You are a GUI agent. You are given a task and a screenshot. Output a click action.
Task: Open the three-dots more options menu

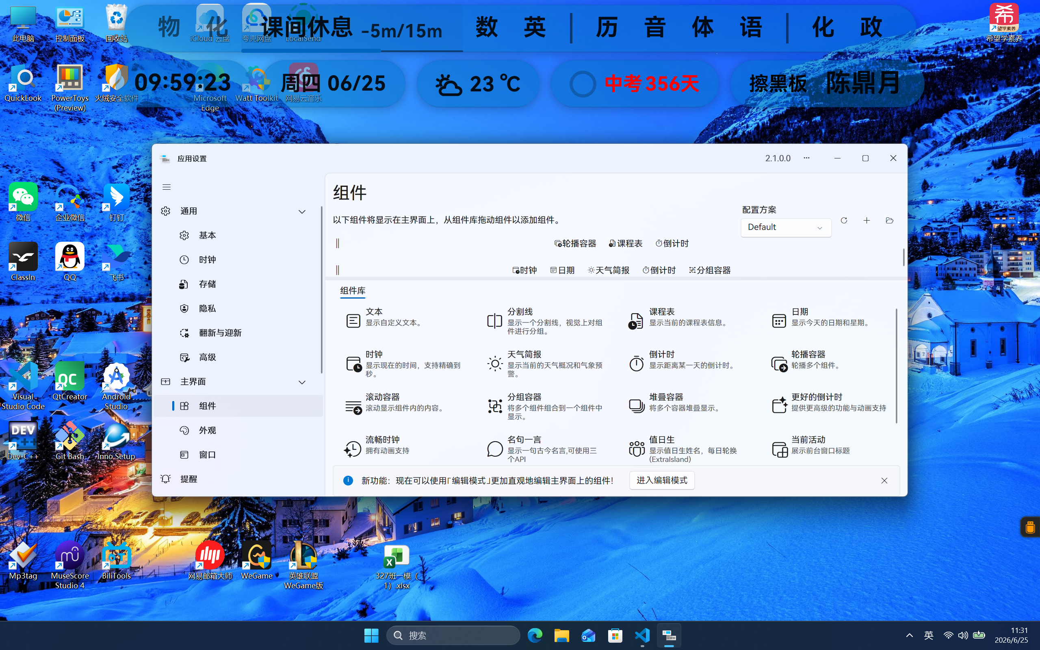click(x=806, y=158)
